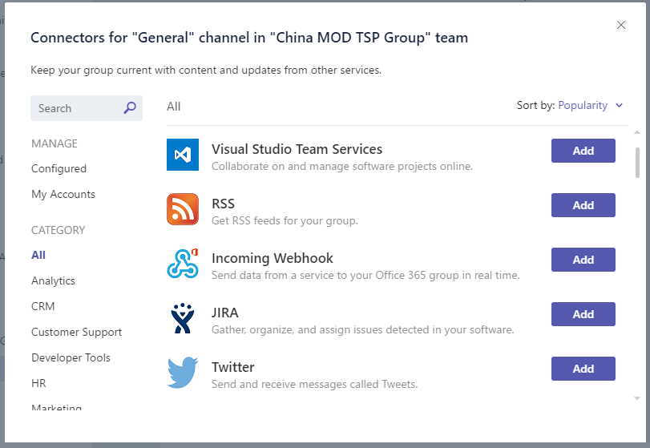Viewport: 650px width, 448px height.
Task: Show Developer Tools connectors
Action: 71,358
